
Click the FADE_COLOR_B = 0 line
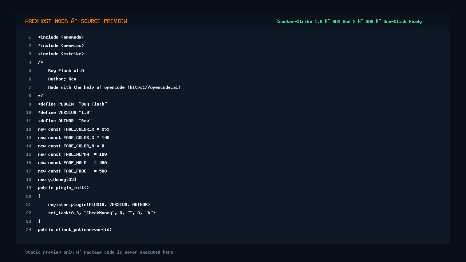tap(71, 146)
